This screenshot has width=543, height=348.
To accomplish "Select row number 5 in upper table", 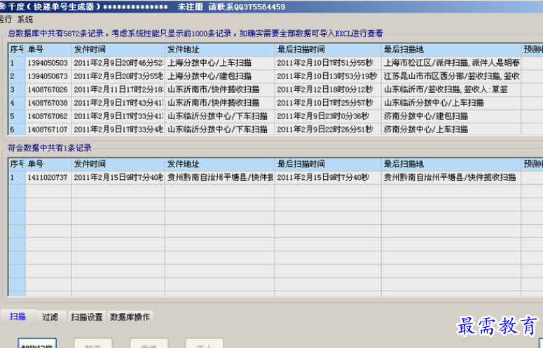I will 17,116.
